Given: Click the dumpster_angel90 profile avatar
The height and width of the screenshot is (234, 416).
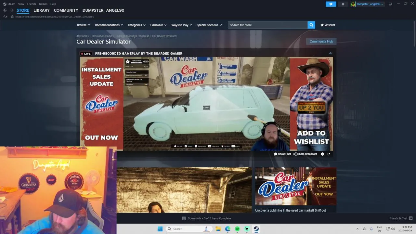Looking at the screenshot, I should point(353,4).
